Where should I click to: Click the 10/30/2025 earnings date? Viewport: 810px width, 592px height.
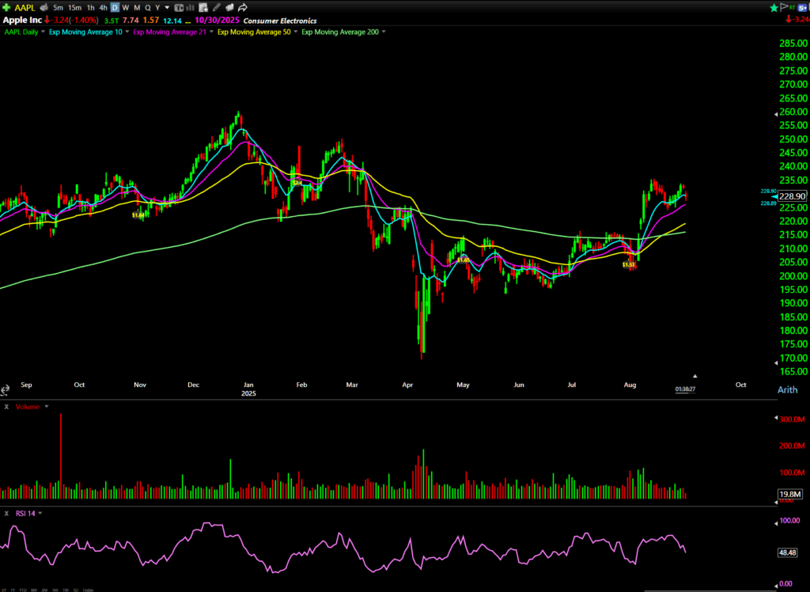point(217,21)
